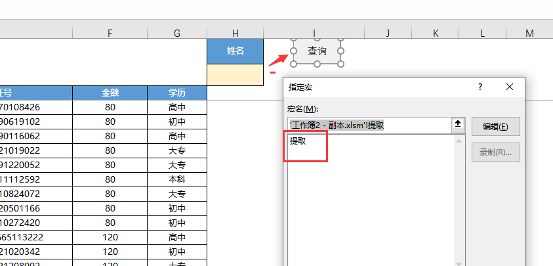This screenshot has width=553, height=266.
Task: Click the 查询 button shape
Action: (317, 51)
